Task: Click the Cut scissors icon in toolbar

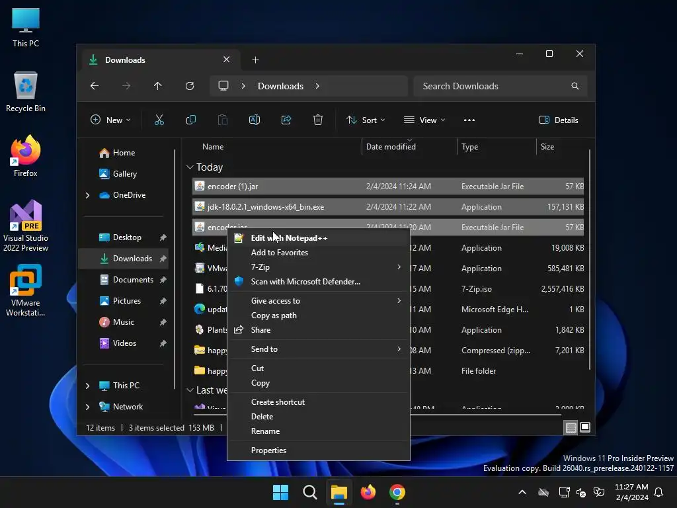Action: (x=159, y=120)
